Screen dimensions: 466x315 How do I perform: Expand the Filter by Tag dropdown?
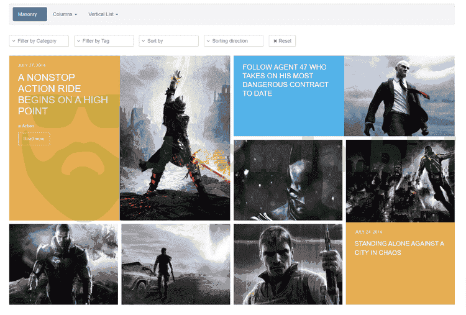[104, 41]
